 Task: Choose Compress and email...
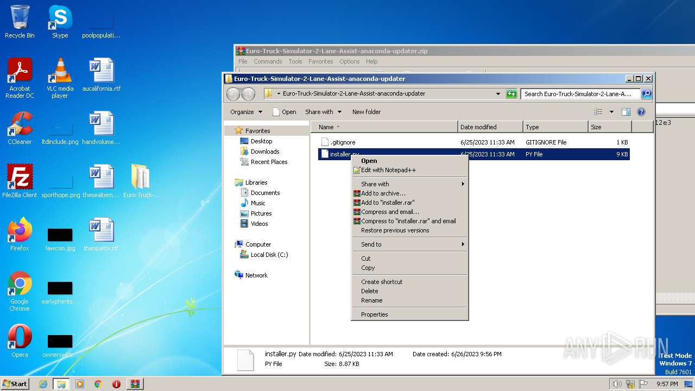tap(410, 212)
